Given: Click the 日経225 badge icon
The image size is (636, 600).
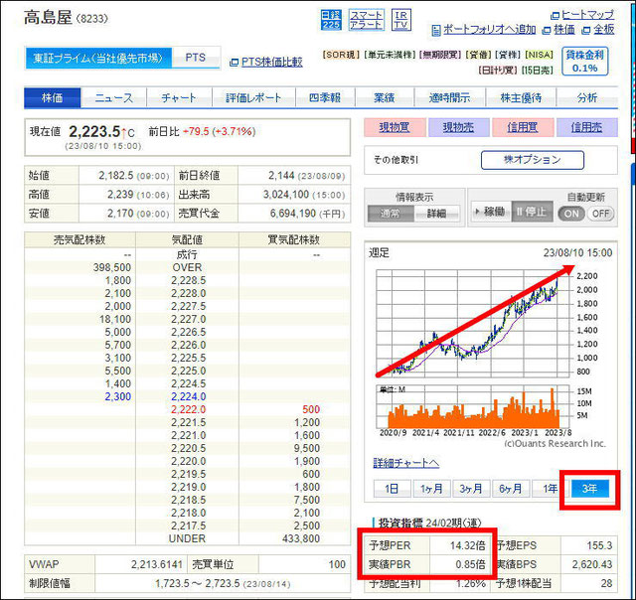Looking at the screenshot, I should tap(331, 20).
